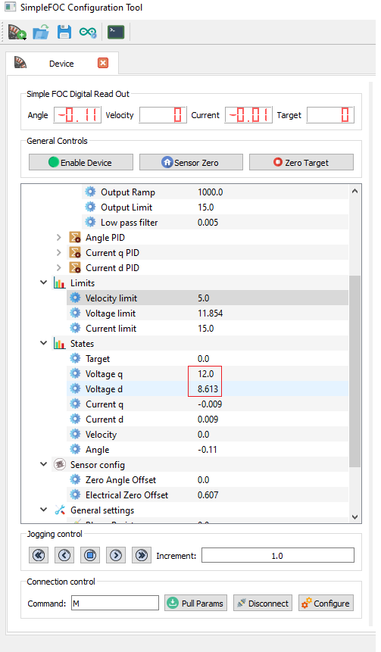
Task: Click the Increment input field
Action: tap(278, 556)
